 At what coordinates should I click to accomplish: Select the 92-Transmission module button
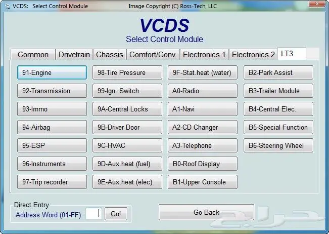click(x=52, y=91)
